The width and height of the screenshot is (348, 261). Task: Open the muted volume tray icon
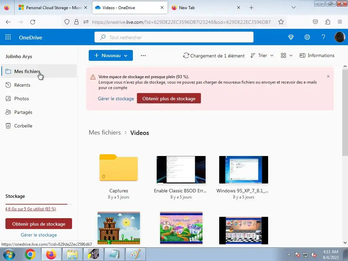tap(314, 255)
